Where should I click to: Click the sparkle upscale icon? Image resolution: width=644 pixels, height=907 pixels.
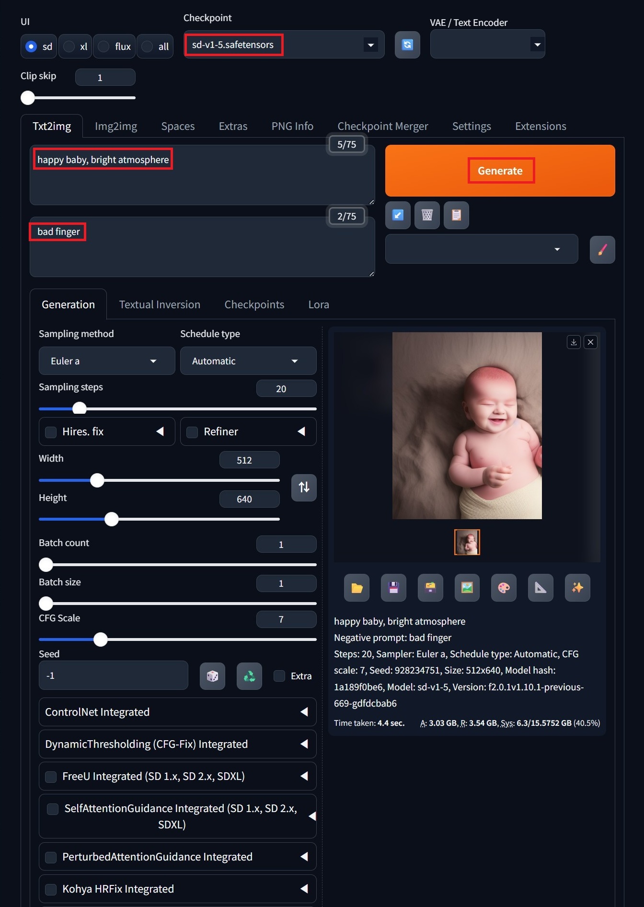(577, 588)
